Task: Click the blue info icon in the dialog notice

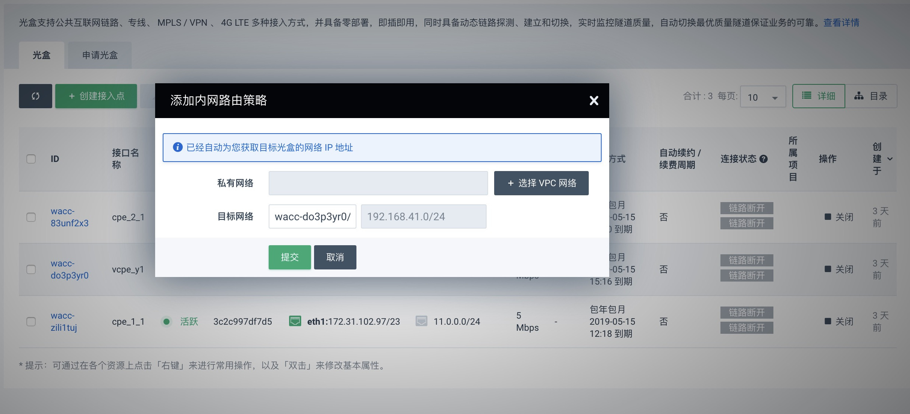Action: click(177, 147)
